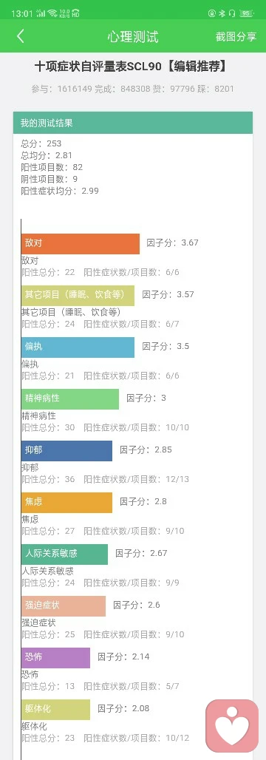Tap the 截图分享 button
Viewport: 266px width, 760px height.
[x=236, y=37]
